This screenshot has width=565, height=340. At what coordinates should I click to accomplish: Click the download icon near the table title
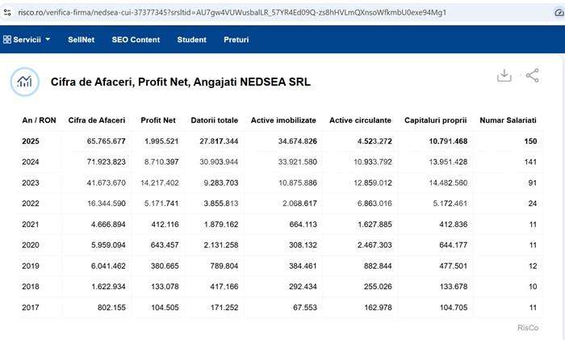tap(504, 76)
